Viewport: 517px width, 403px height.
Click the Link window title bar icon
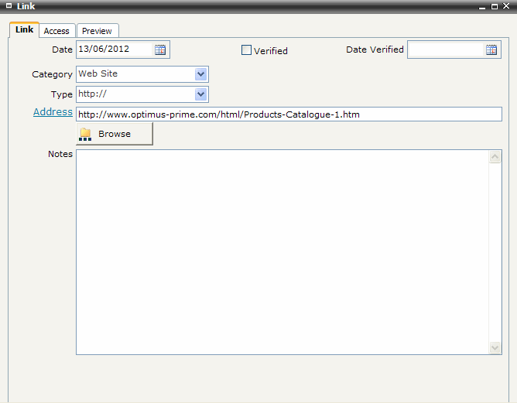pyautogui.click(x=8, y=6)
